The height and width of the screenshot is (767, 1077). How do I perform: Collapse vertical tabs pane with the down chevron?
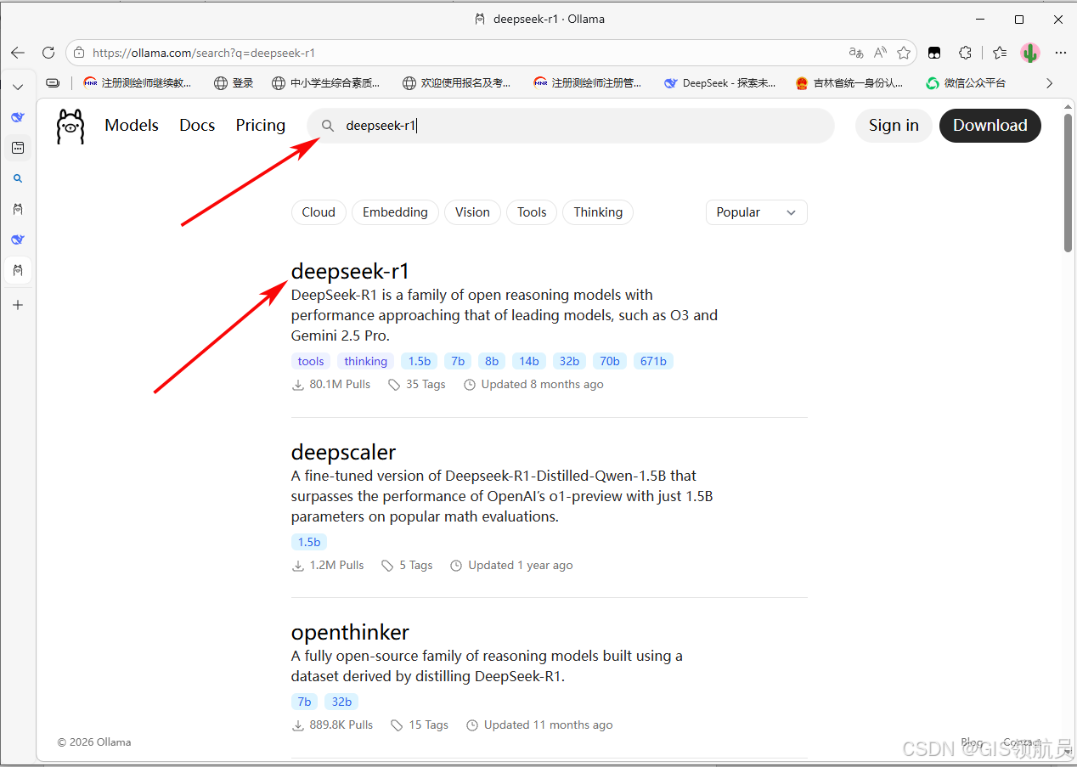18,87
